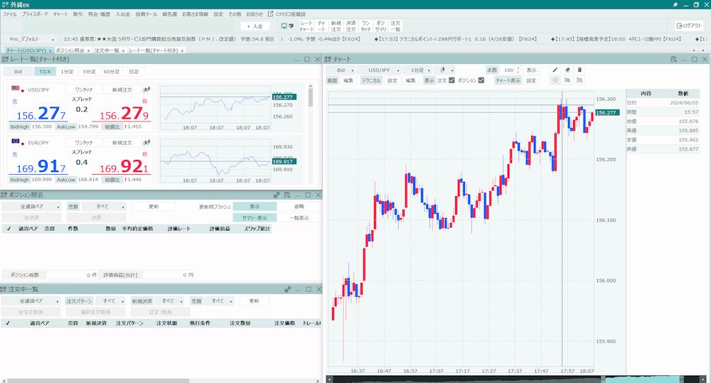Open the 決済注文 toolbar shortcut
This screenshot has width=711, height=383.
(x=351, y=26)
